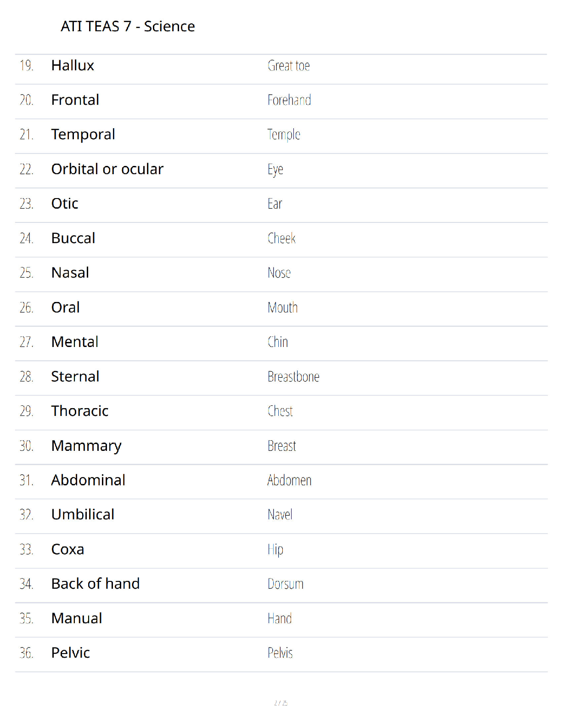This screenshot has height=728, width=562.
Task: Click the term 'Umbilical'
Action: coord(83,514)
